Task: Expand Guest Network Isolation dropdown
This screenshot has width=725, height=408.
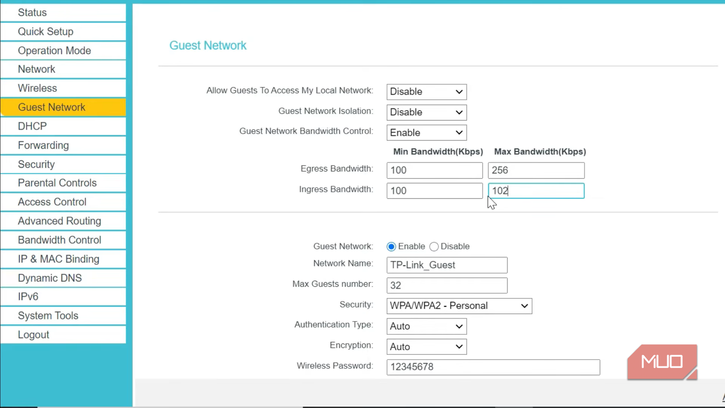Action: [x=427, y=113]
